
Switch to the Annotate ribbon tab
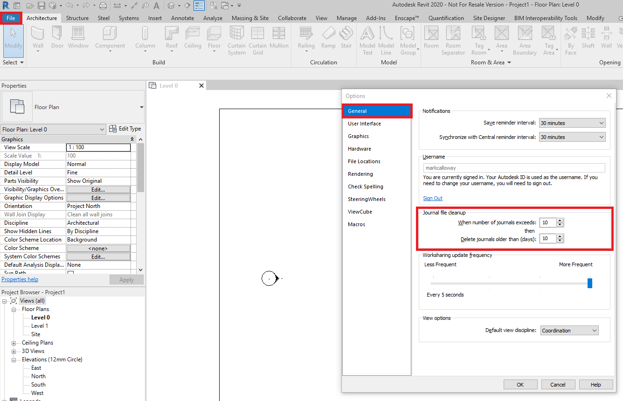click(182, 18)
